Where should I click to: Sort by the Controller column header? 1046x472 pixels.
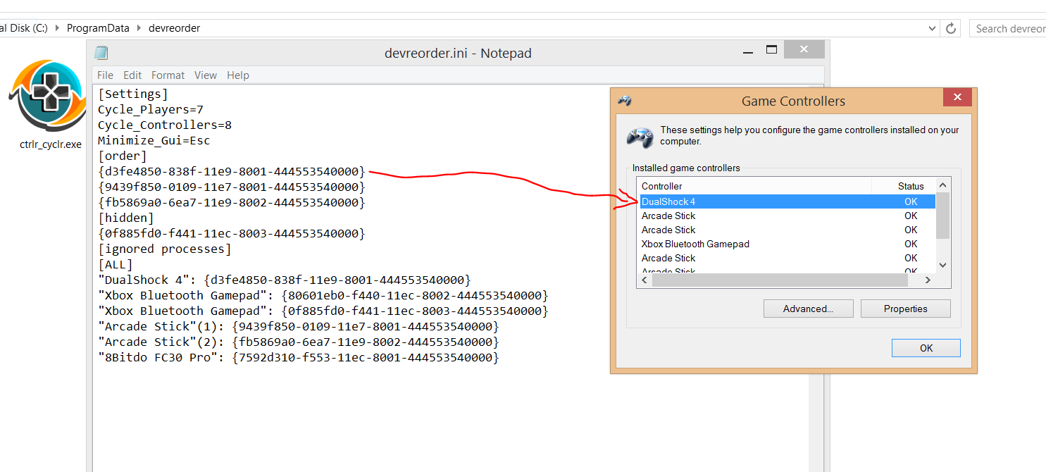click(x=754, y=186)
